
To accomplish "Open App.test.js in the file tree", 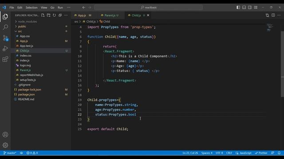I will tap(27, 46).
